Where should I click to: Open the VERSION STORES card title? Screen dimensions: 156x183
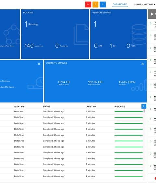coord(101,13)
